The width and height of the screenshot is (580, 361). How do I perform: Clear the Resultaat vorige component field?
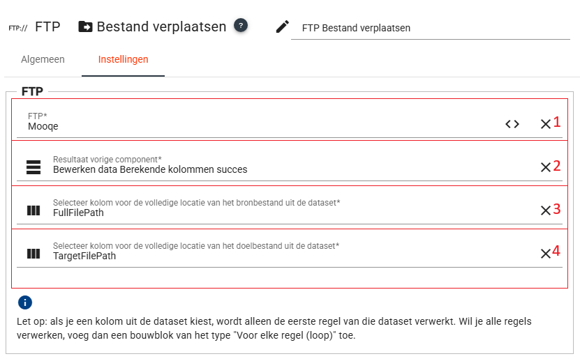tap(545, 167)
